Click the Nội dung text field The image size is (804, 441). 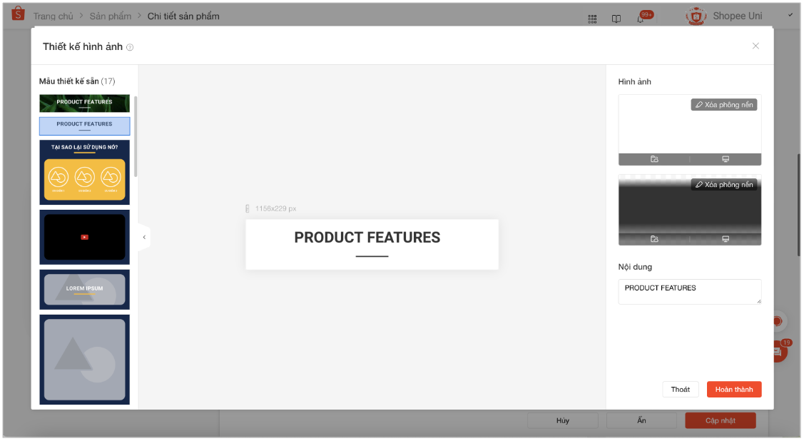(689, 291)
